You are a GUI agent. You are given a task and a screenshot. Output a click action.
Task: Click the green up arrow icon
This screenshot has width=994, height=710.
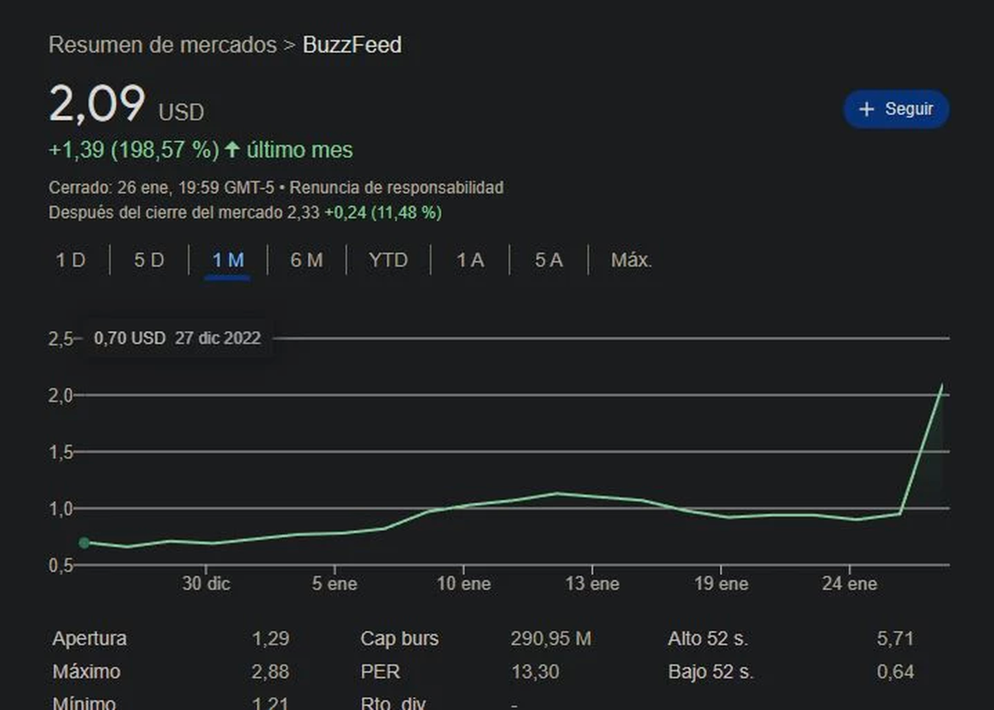click(232, 150)
